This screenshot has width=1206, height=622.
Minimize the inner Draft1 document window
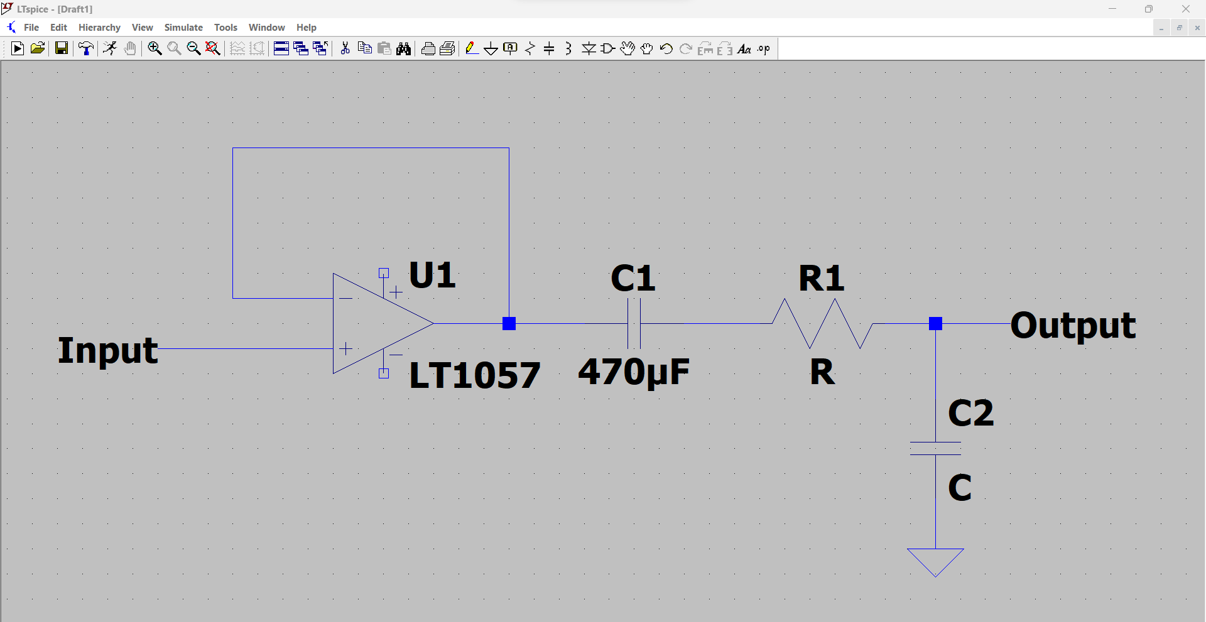(1161, 28)
